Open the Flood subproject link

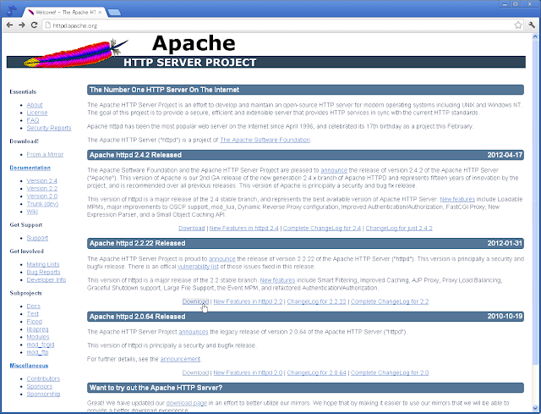[x=34, y=322]
